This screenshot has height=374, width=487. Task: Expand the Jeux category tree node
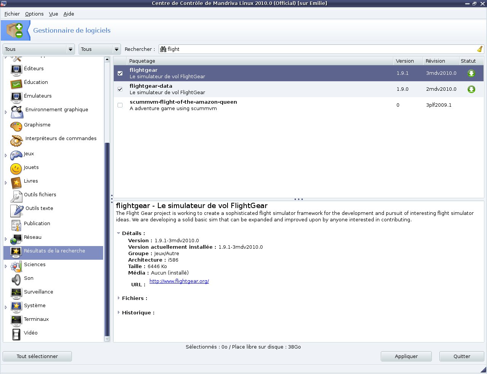click(6, 155)
